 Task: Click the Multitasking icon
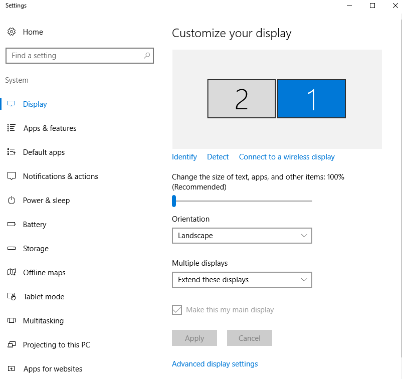(x=12, y=320)
